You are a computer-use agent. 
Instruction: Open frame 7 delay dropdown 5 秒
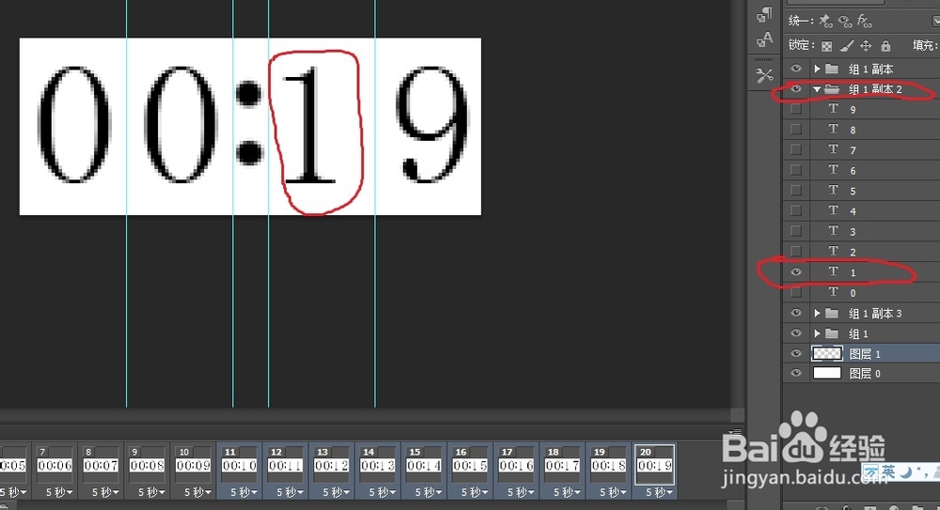[59, 492]
